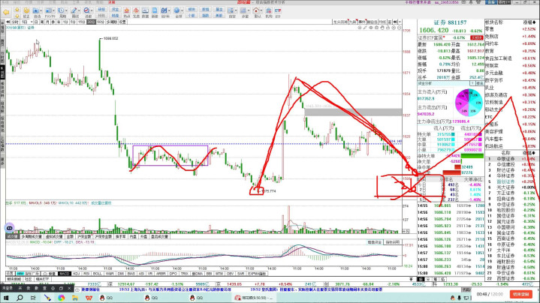Screen dimensions: 540x303
Task: Expand arrow beside house icon
Action: click(261, 11)
